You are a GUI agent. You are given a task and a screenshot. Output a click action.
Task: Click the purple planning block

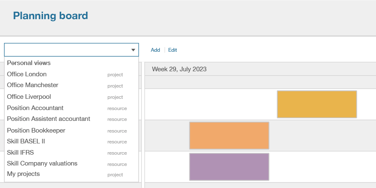(229, 167)
